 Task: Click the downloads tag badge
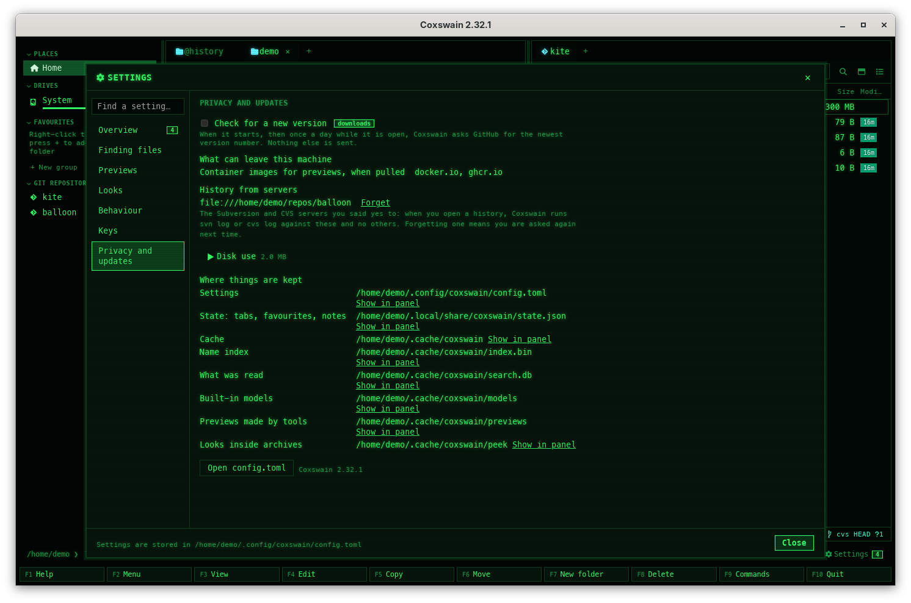354,124
